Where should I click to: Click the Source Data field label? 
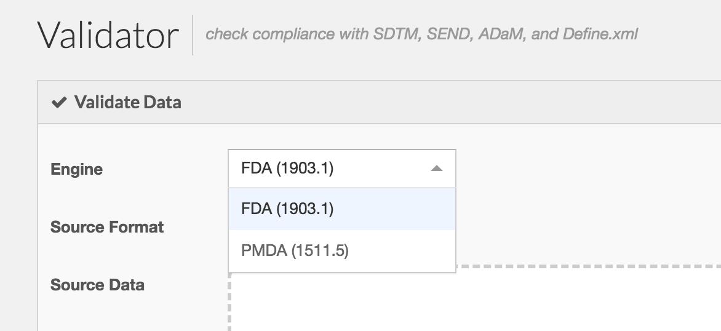tap(97, 285)
